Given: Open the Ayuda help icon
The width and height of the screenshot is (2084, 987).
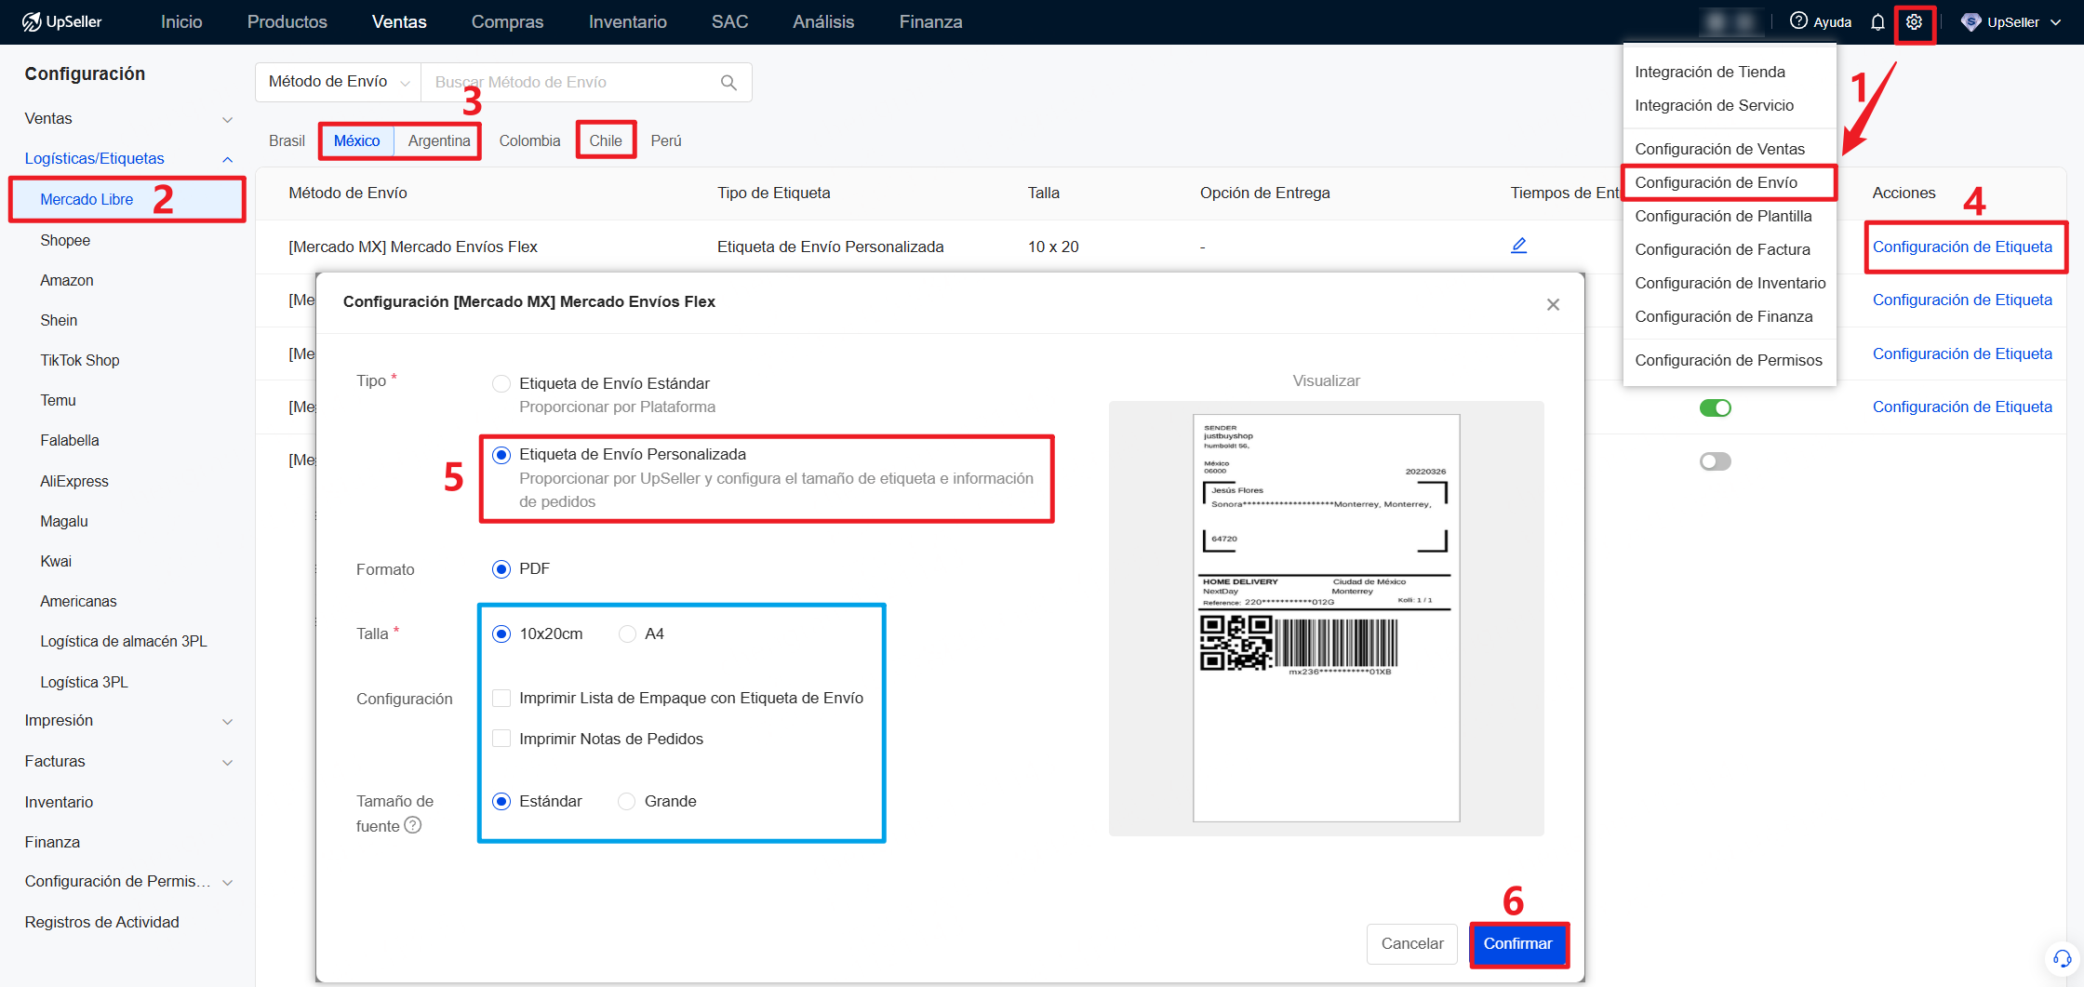Looking at the screenshot, I should (1801, 21).
